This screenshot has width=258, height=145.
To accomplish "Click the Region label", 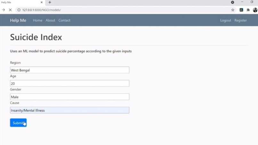I will click(15, 63).
